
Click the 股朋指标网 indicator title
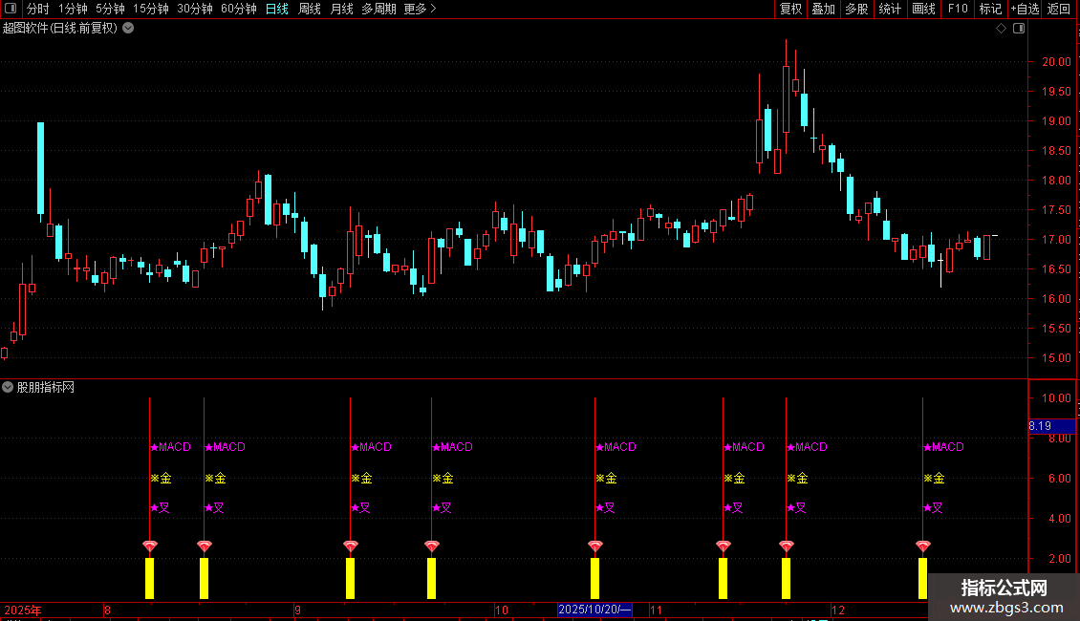46,388
